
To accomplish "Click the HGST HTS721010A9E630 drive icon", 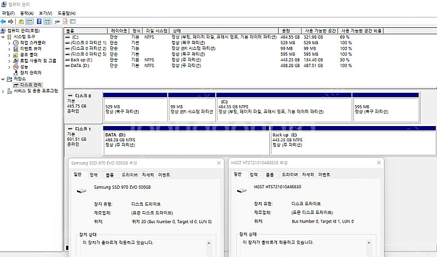I will click(241, 190).
